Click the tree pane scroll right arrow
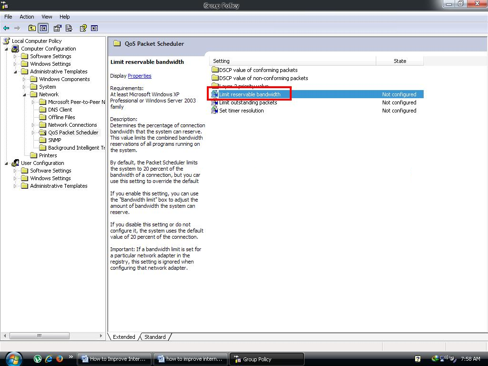Screen dimensions: 488x366 (101, 336)
